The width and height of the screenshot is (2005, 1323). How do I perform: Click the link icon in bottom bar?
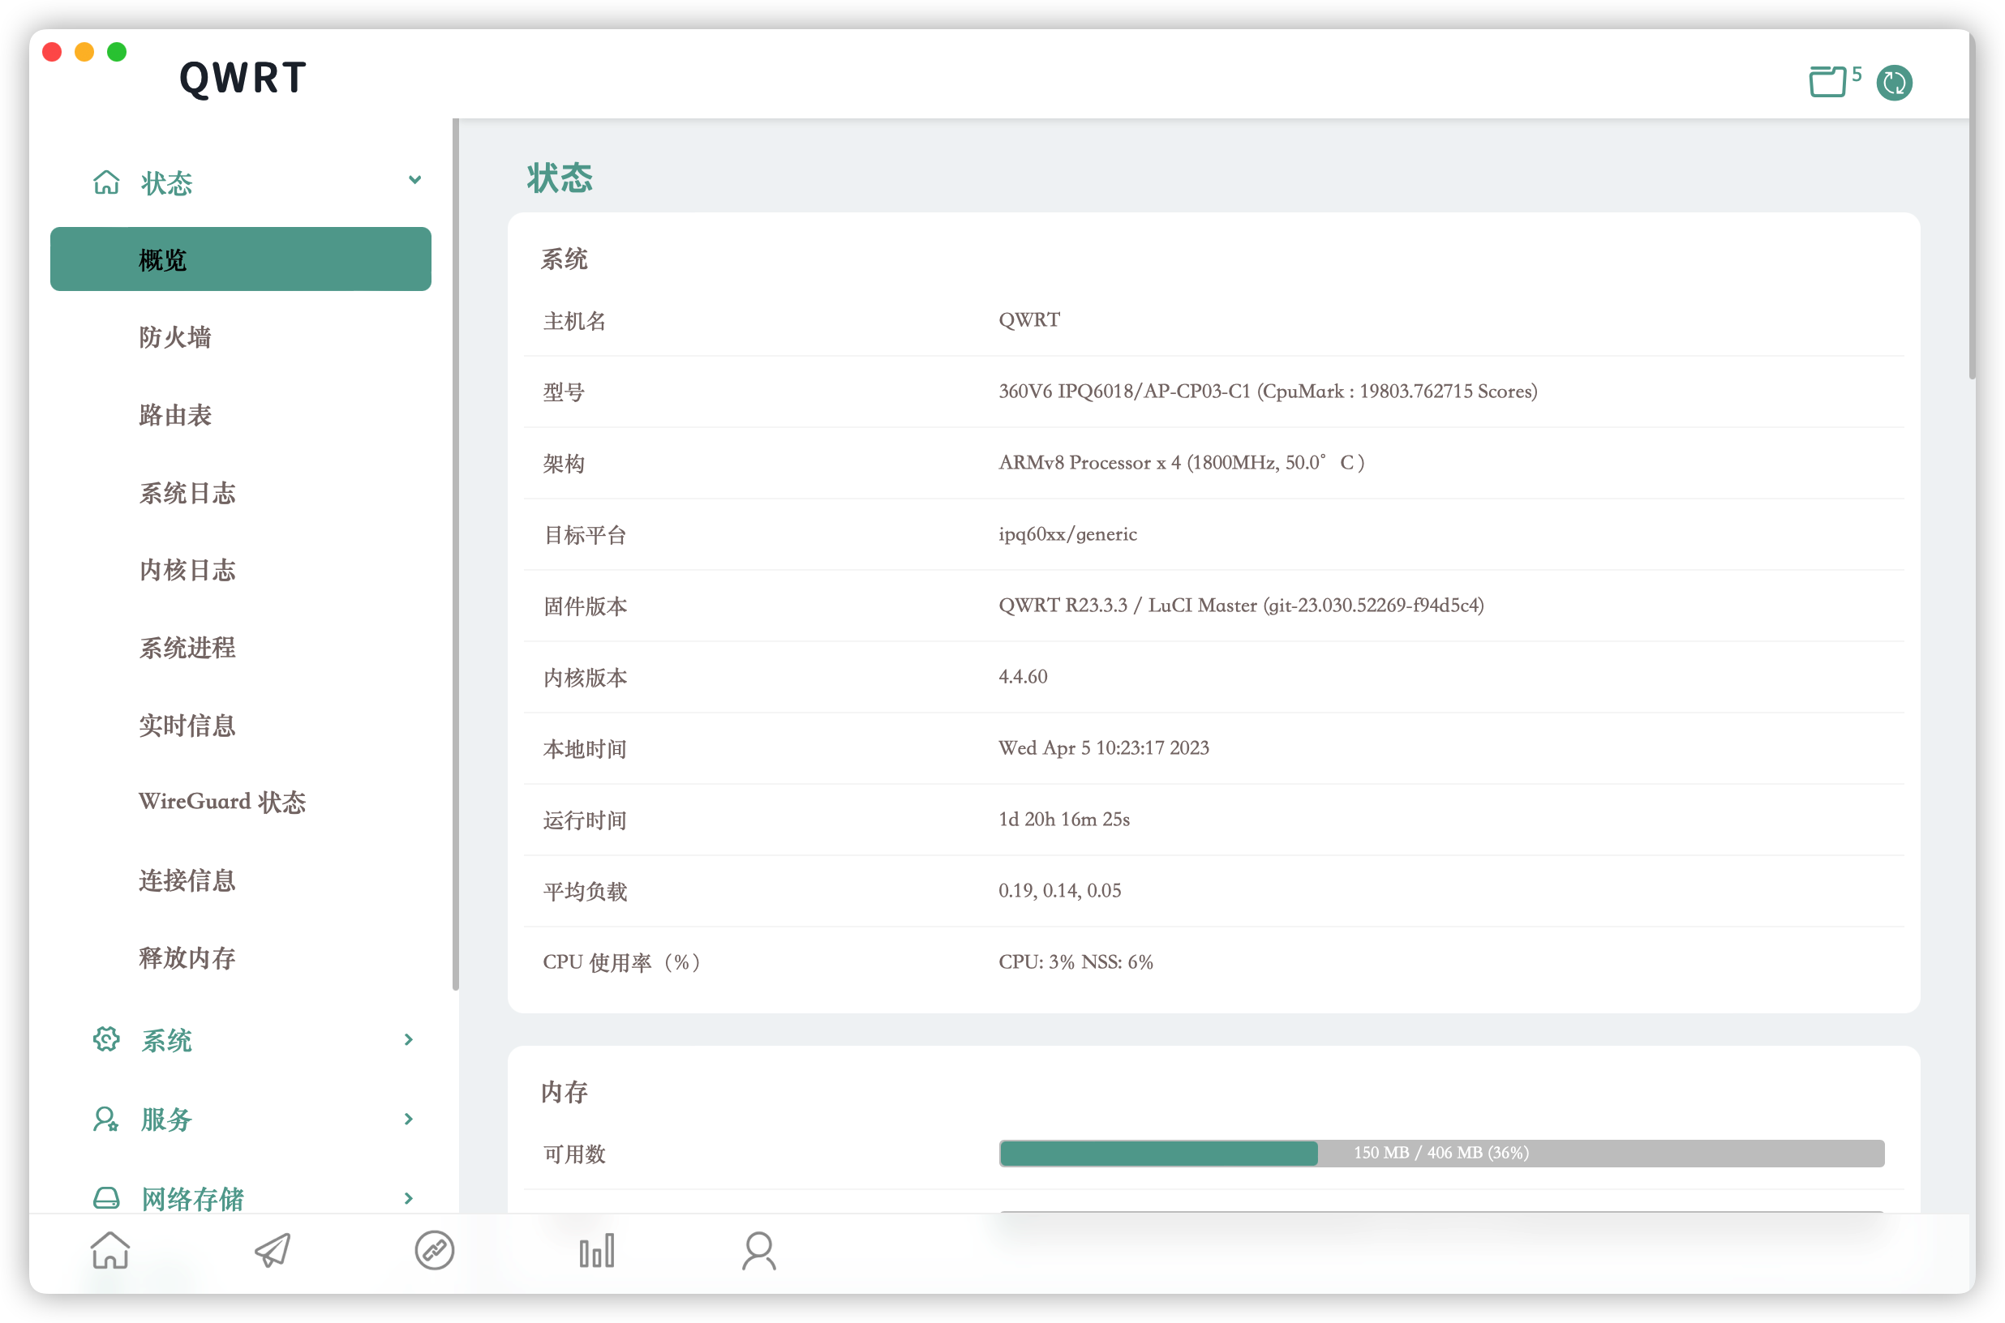pyautogui.click(x=434, y=1249)
